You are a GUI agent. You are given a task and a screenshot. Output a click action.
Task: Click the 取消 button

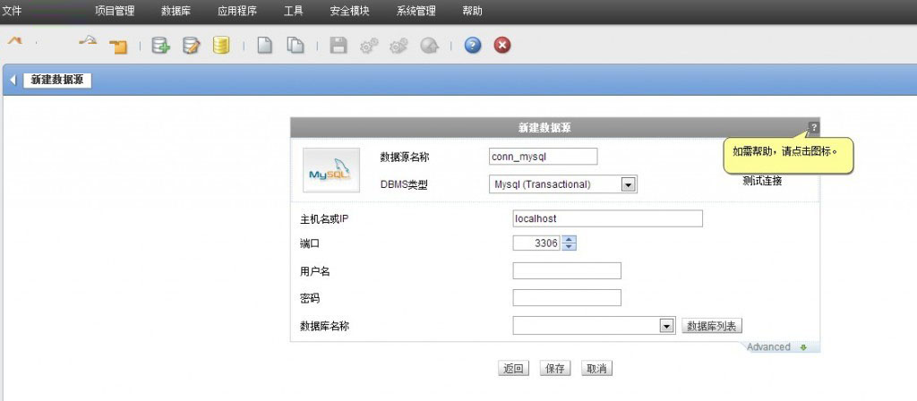[596, 368]
